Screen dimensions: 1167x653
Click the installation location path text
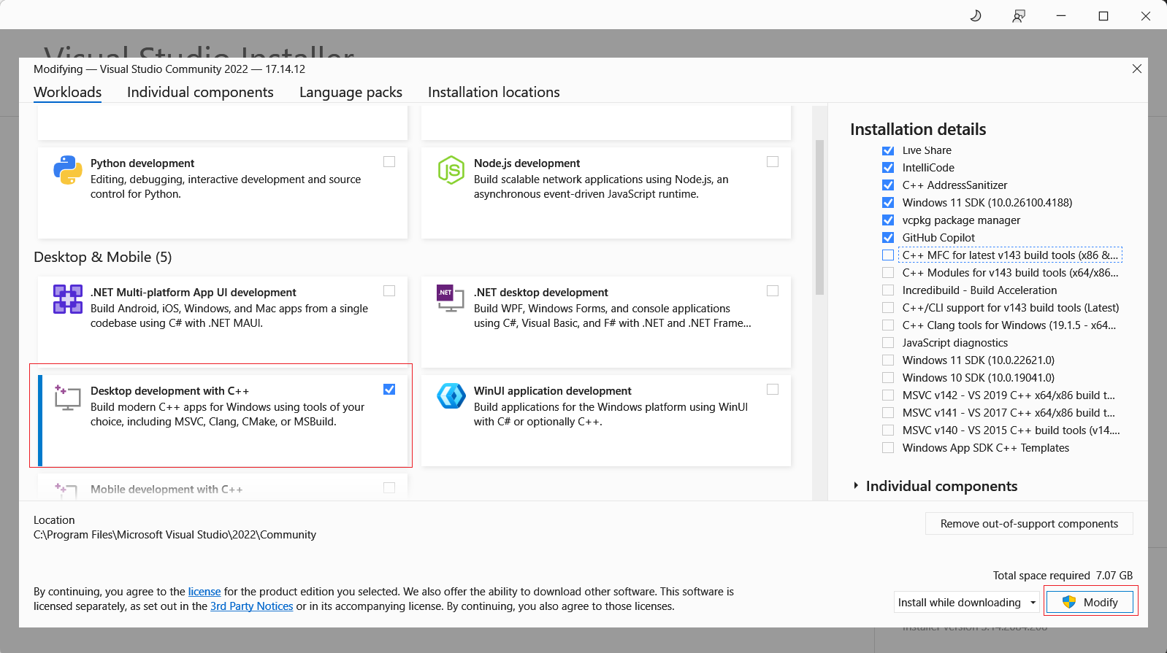(175, 535)
